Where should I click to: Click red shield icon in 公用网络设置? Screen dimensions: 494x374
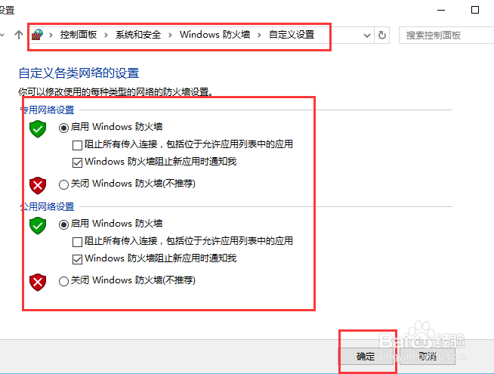point(38,283)
